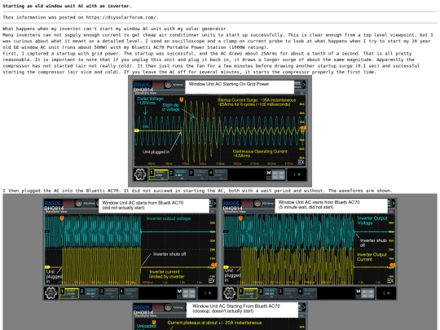Click the title 'Starting an old window unit AC with an inverter.'
The width and height of the screenshot is (440, 330).
(67, 6)
